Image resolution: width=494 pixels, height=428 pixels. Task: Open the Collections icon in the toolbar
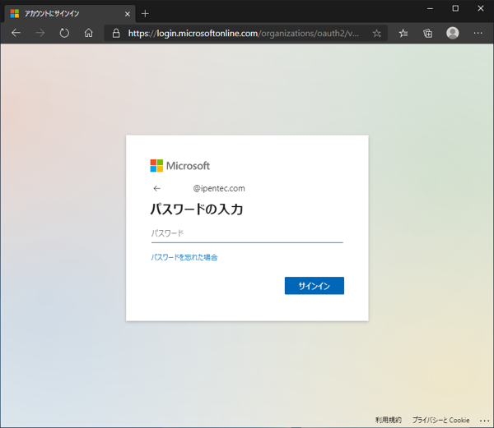pos(427,33)
